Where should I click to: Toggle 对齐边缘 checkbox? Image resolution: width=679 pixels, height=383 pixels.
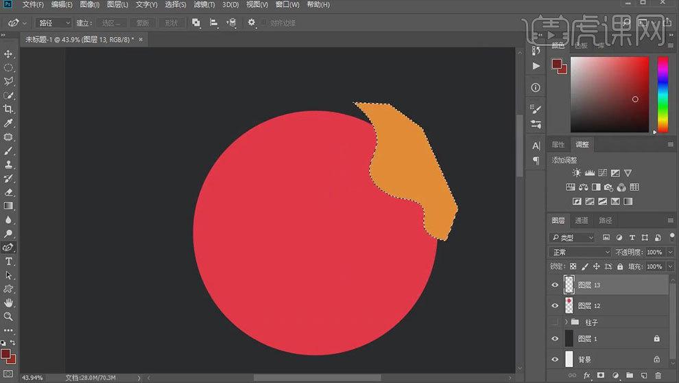click(x=263, y=23)
